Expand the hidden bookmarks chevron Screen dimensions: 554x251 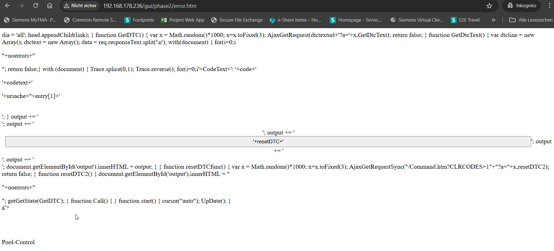[493, 20]
